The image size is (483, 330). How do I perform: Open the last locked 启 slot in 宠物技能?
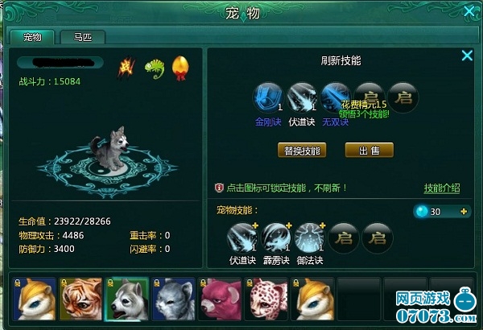[x=377, y=238]
